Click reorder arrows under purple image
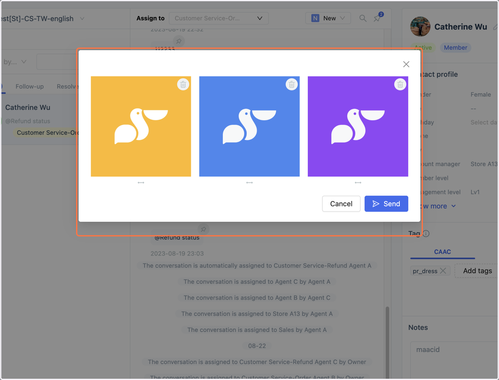The height and width of the screenshot is (380, 499). pos(358,183)
